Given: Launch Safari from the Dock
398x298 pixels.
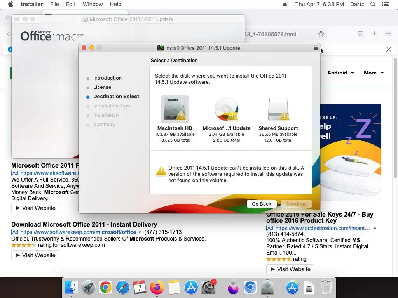Looking at the screenshot, I should point(122,287).
